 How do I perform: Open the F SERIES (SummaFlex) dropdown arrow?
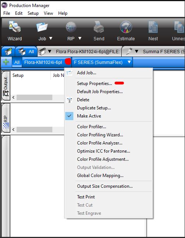[x=129, y=62]
